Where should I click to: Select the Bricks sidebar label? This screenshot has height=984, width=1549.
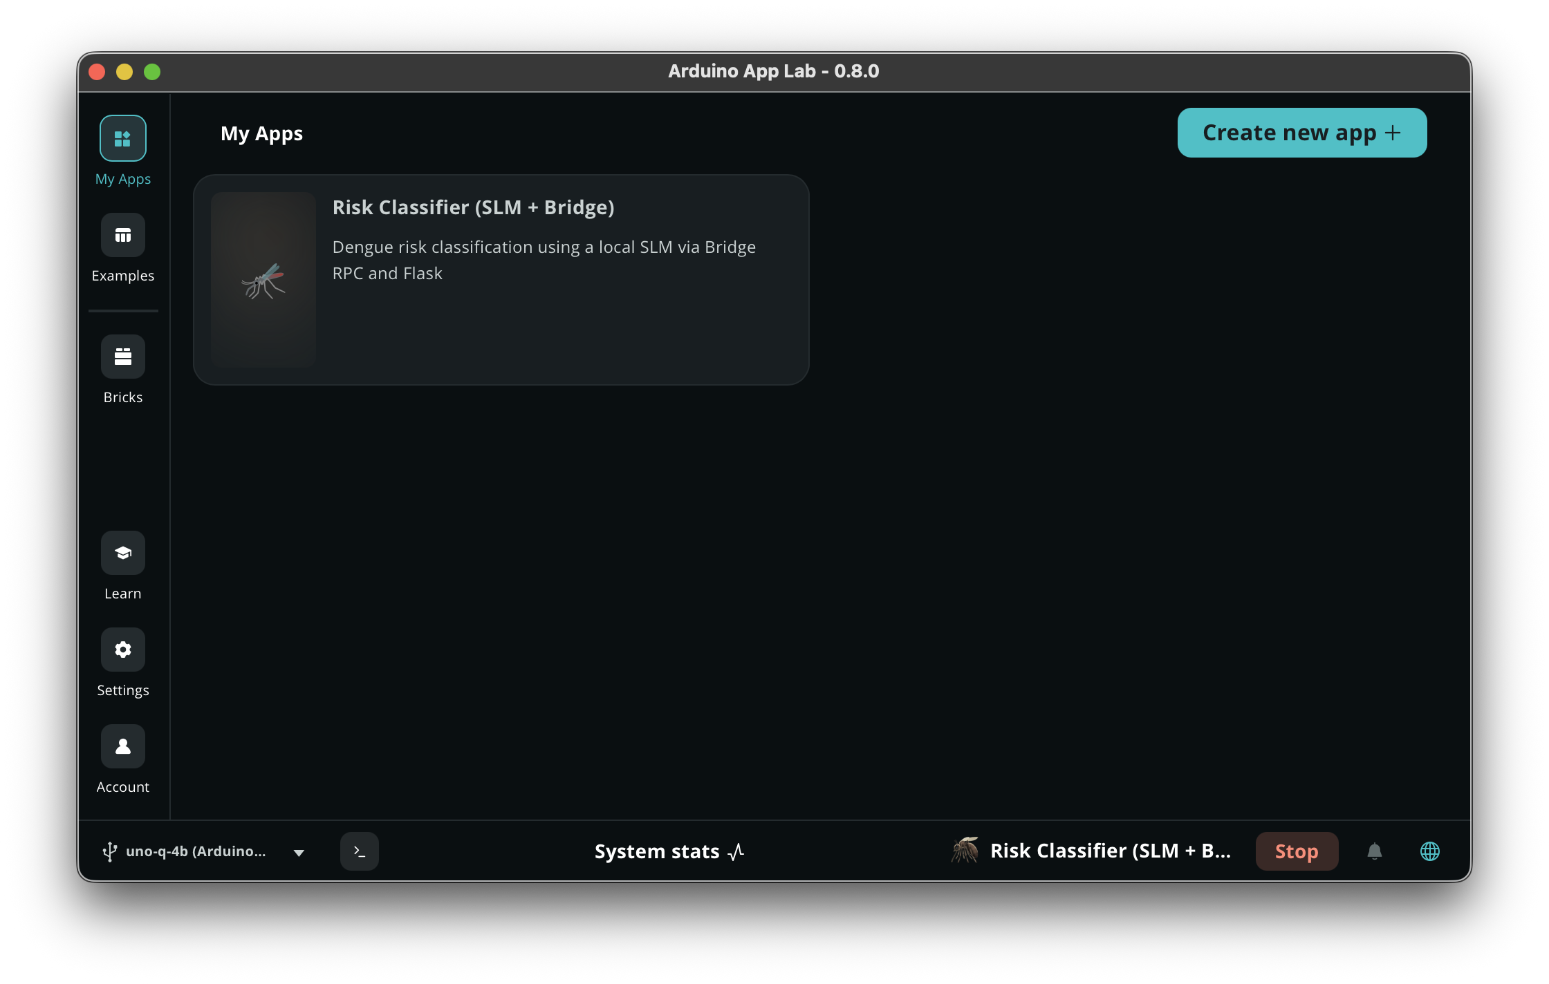[x=123, y=397]
